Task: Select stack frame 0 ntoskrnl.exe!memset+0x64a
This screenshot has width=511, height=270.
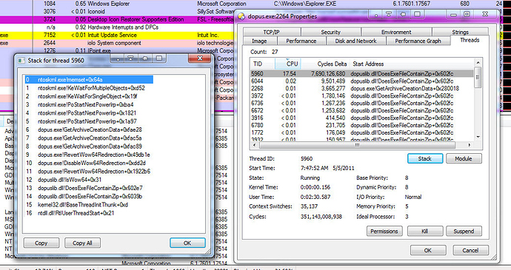Action: [x=89, y=79]
